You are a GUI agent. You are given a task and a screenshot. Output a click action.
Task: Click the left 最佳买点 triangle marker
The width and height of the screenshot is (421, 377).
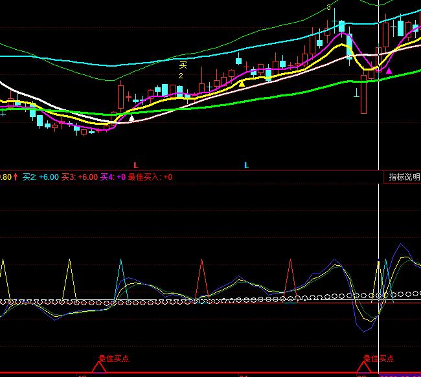(x=98, y=367)
